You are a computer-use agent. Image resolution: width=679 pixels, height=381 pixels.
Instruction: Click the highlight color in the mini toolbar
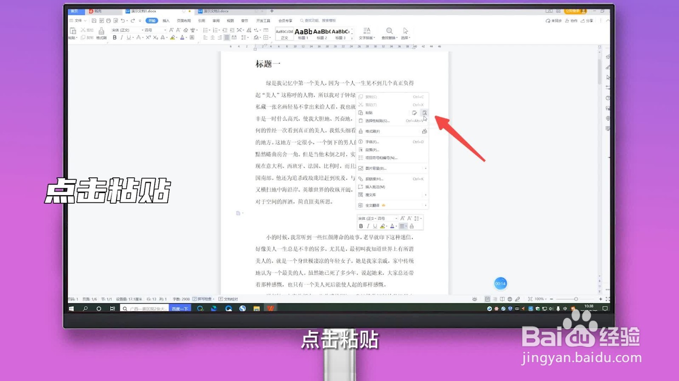(x=382, y=226)
